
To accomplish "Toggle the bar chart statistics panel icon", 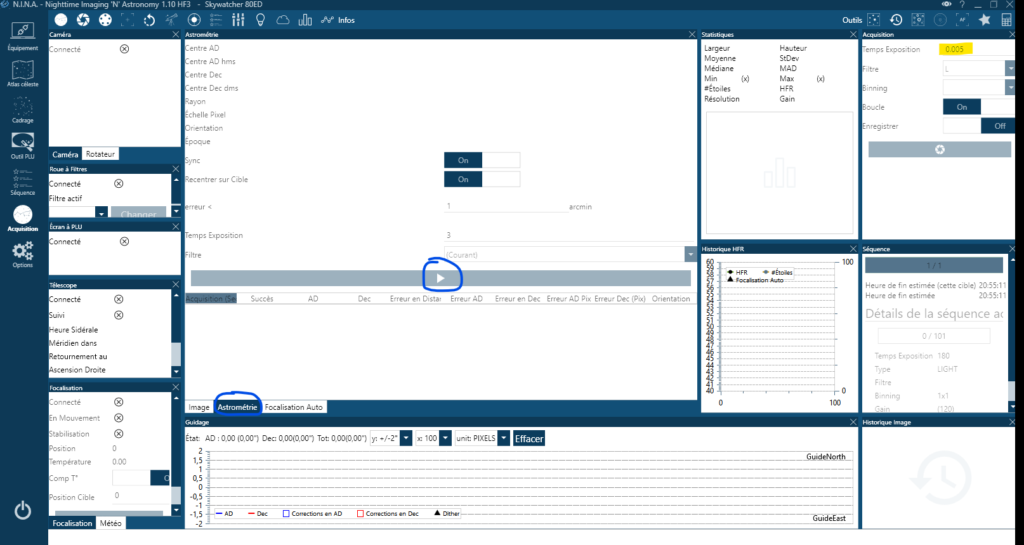I will [x=305, y=20].
